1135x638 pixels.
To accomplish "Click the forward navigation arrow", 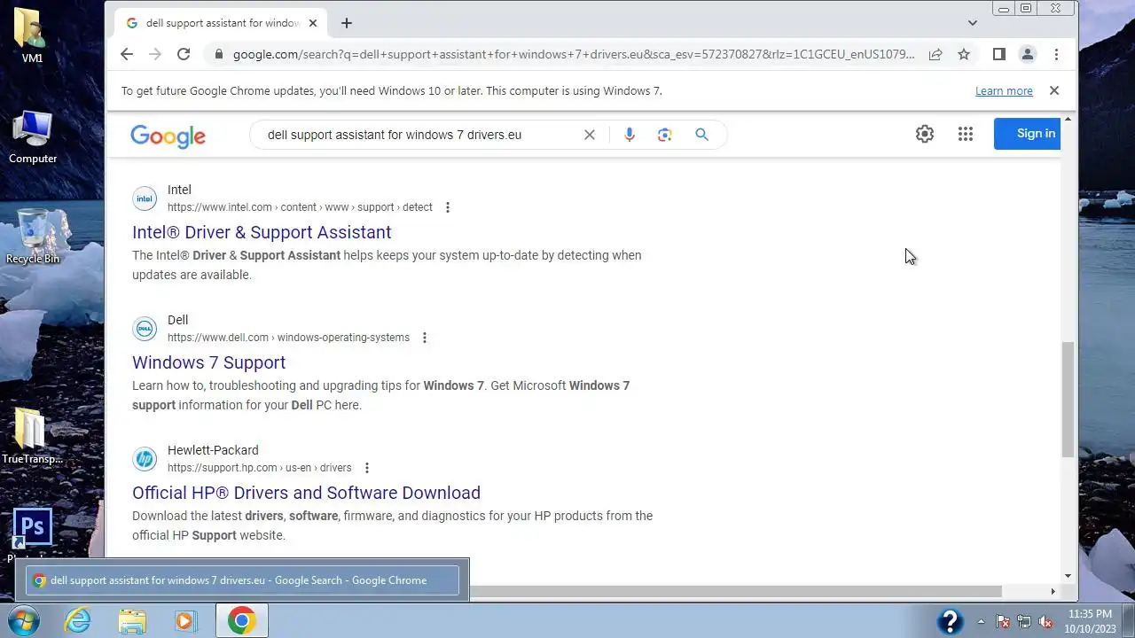I will pos(155,54).
